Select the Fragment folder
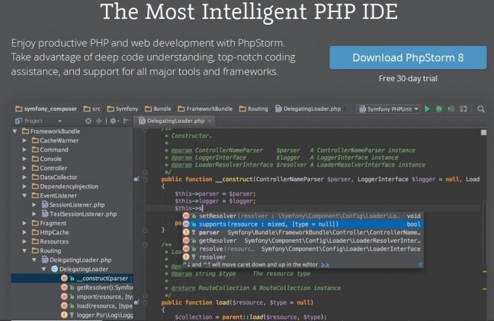Screen dimensions: 494x321 click(49, 223)
